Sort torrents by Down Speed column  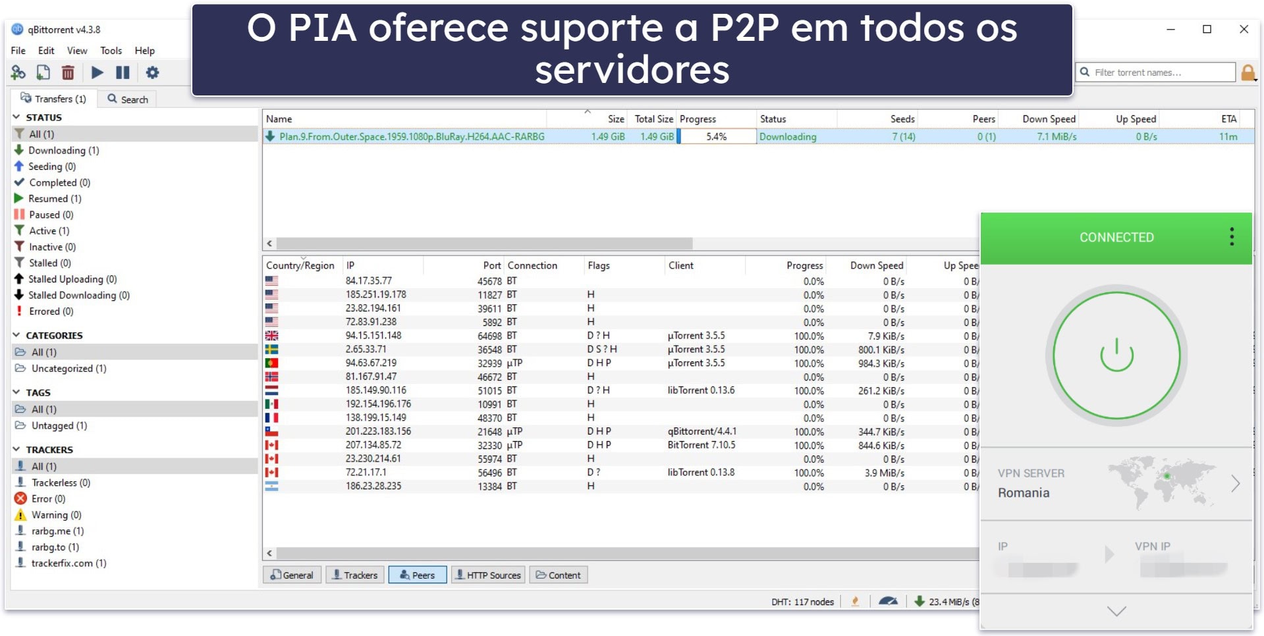coord(1038,119)
